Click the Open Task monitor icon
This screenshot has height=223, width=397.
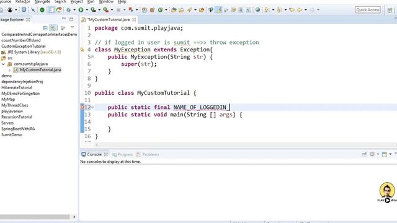tap(24, 10)
